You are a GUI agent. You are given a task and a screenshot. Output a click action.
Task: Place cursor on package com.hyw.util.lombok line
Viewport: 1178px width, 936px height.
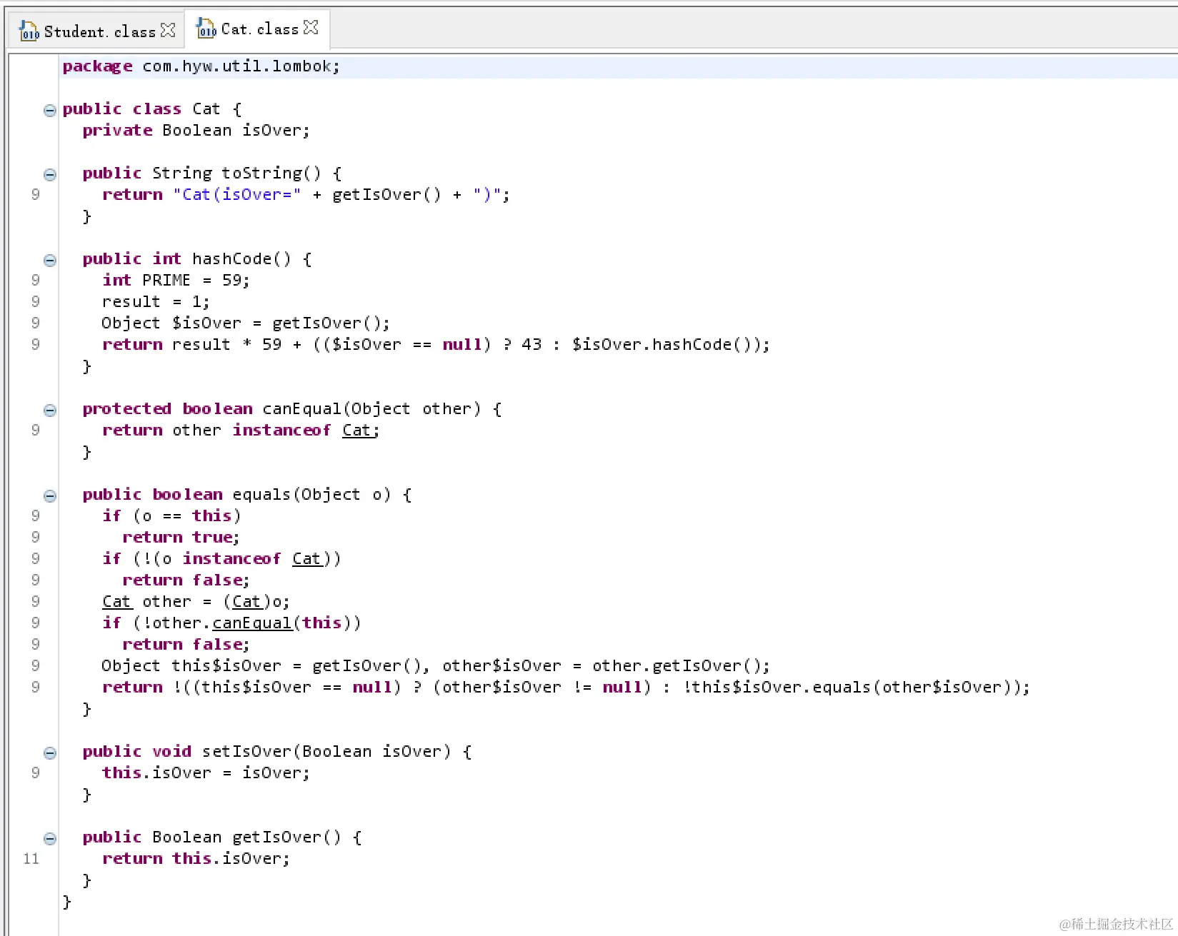(x=201, y=66)
